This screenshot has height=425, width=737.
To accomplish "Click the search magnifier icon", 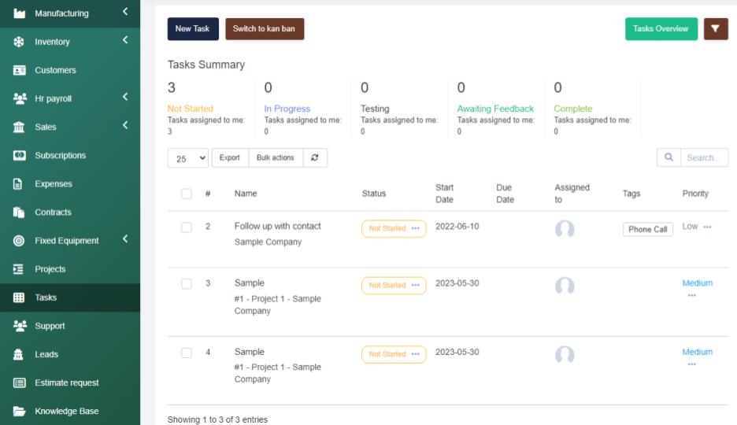I will click(668, 157).
